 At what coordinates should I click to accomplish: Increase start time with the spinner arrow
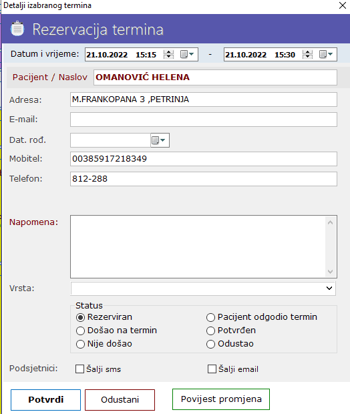tap(168, 52)
